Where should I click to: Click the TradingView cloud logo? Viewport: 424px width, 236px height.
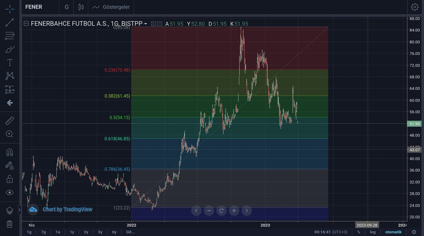[33, 210]
